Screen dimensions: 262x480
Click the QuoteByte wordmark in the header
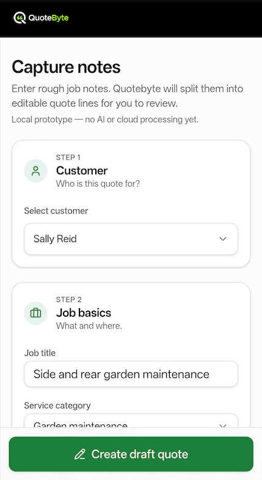coord(48,18)
